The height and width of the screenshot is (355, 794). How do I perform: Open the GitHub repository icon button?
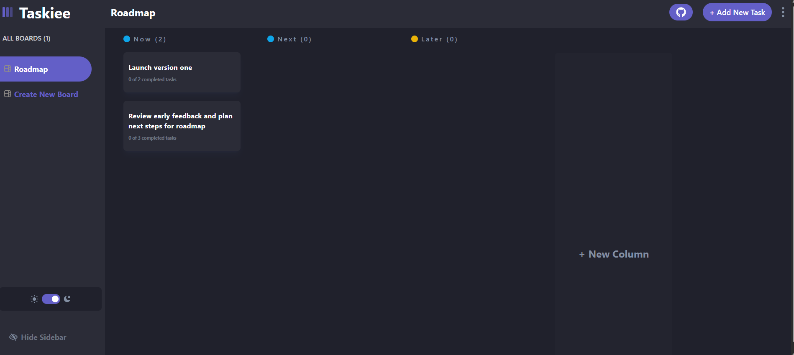coord(681,12)
